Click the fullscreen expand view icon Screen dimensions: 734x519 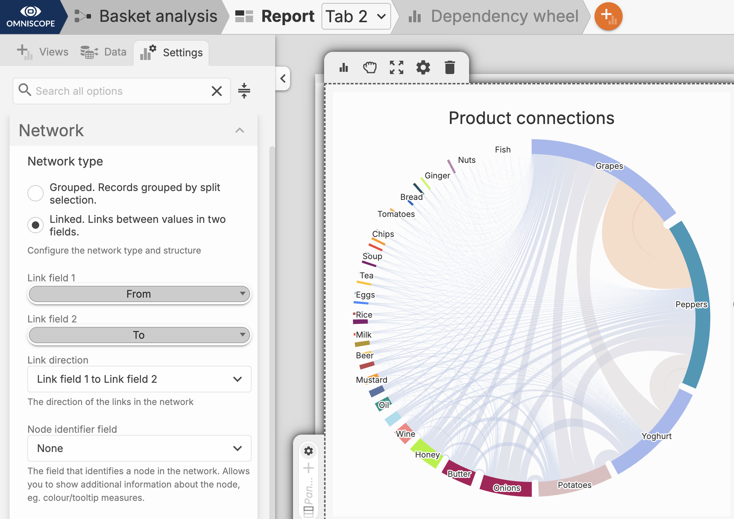[396, 68]
